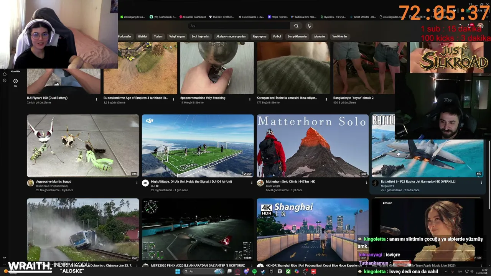Open more options for DJI Flycart 100 video
Screen dimensions: 491x276
click(97, 100)
